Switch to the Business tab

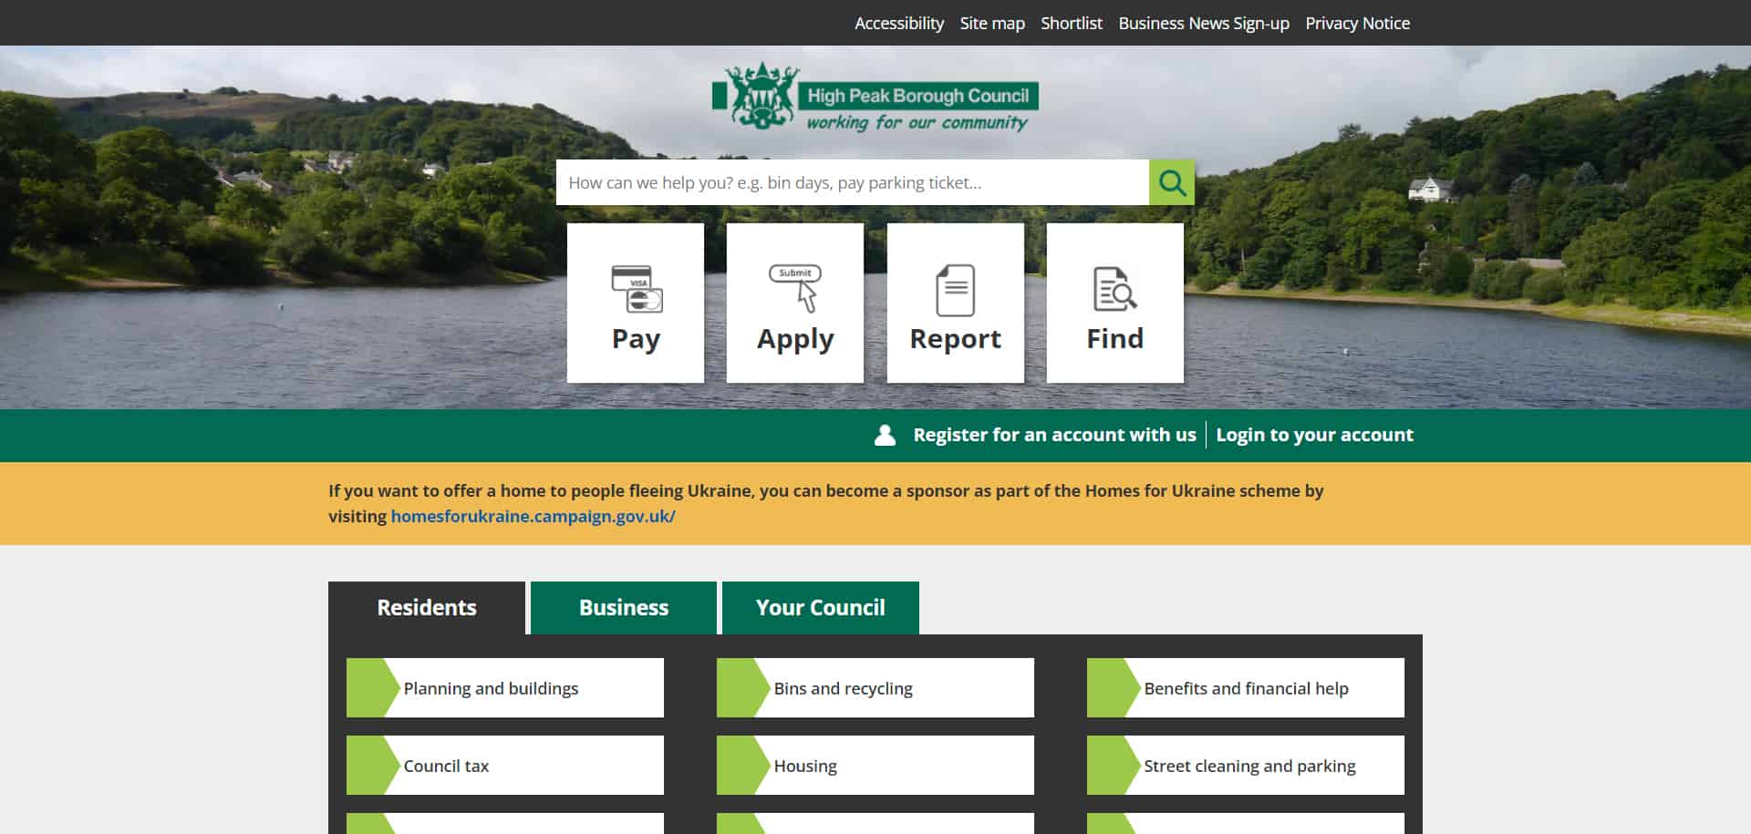(624, 608)
